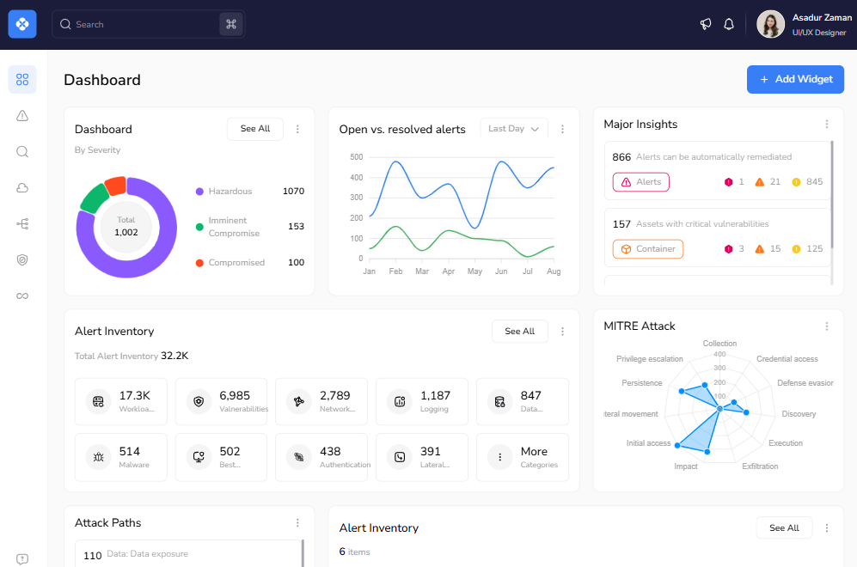Click the red Alerts tag in Major Insights

(x=640, y=182)
